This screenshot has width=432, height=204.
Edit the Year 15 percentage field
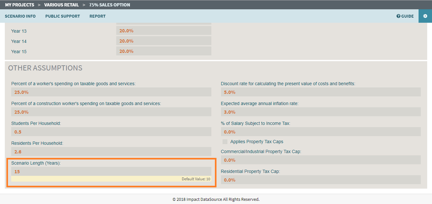(x=163, y=51)
